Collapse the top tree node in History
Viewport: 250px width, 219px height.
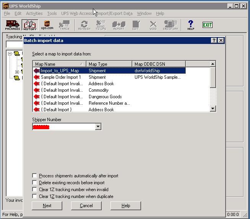10,54
